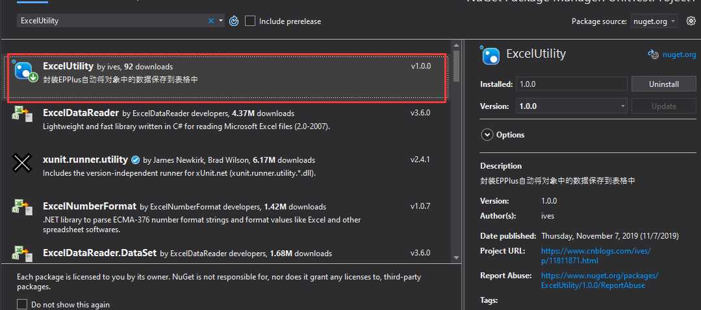Viewport: 701px width, 310px height.
Task: Click package list scrollbar down arrow
Action: [456, 257]
